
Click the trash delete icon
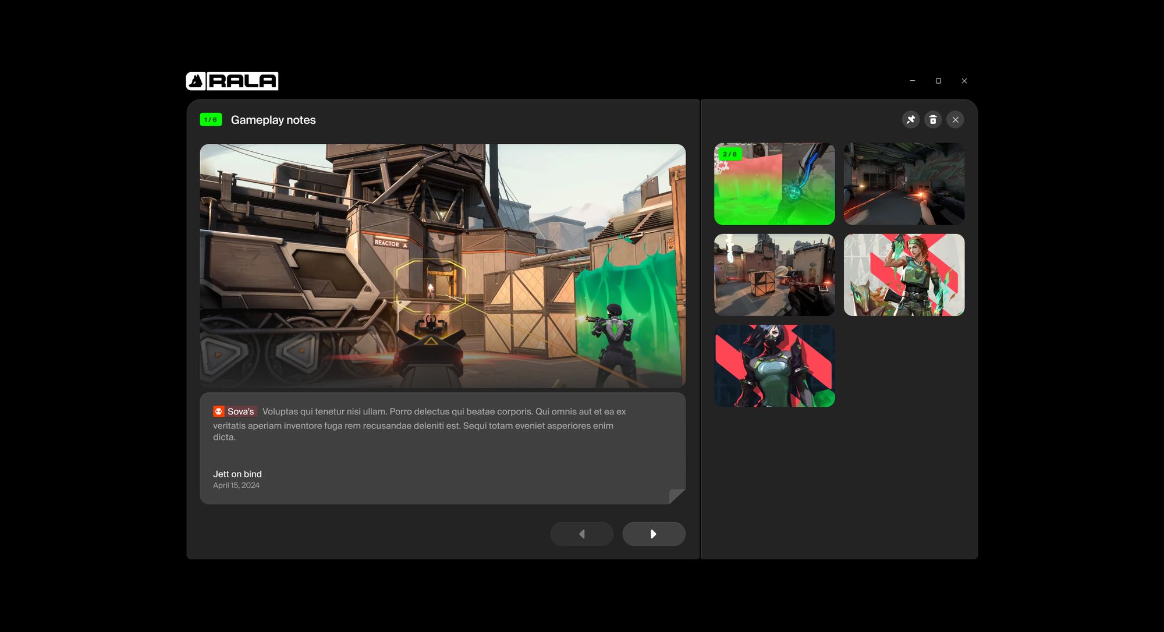point(933,119)
